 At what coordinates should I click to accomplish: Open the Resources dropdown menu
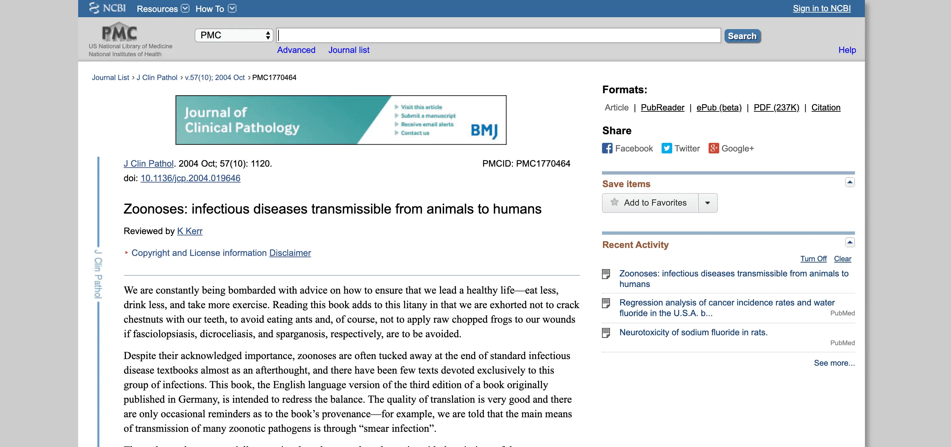163,9
